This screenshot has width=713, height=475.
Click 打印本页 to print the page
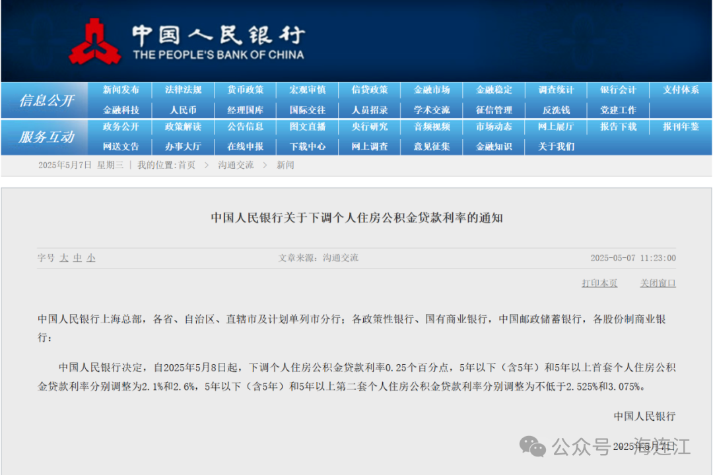tap(599, 283)
